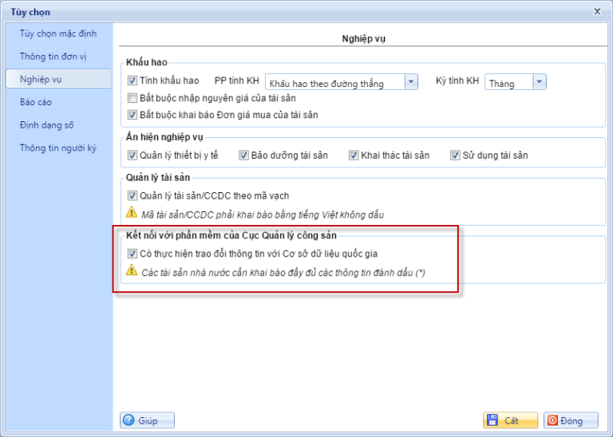613x437 pixels.
Task: Disable the Sử dụng tài sản option
Action: [x=455, y=156]
